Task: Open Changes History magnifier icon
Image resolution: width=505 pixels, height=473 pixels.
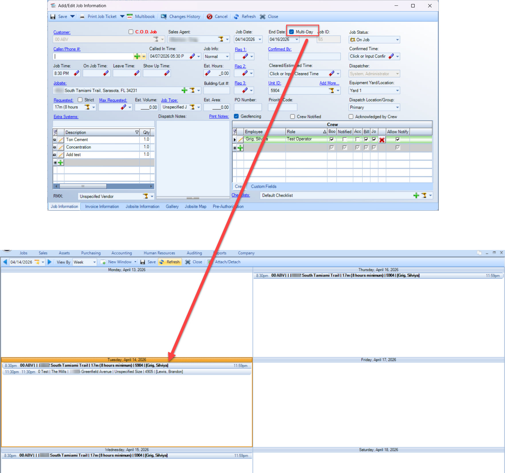Action: (x=164, y=17)
